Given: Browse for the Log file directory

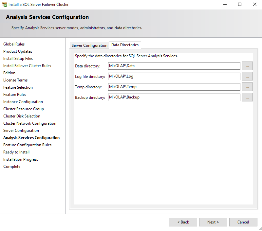Looking at the screenshot, I should (x=247, y=76).
